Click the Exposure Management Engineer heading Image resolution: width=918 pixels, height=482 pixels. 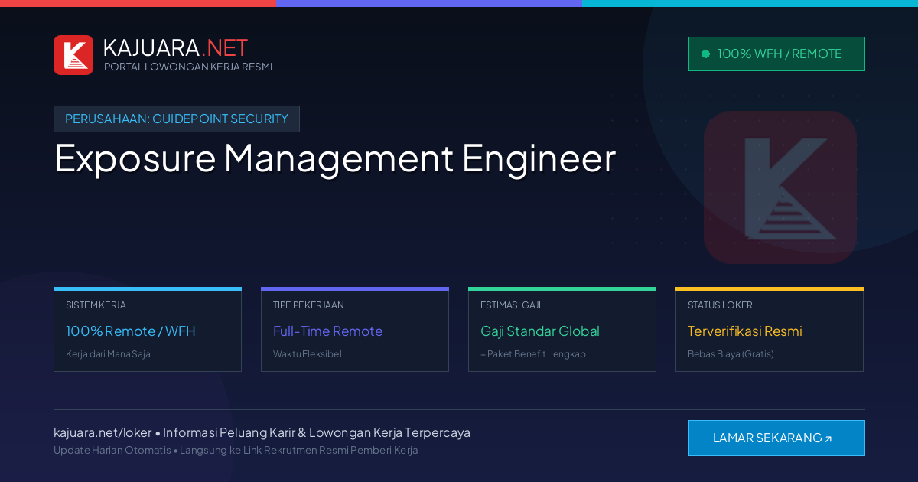tap(335, 158)
